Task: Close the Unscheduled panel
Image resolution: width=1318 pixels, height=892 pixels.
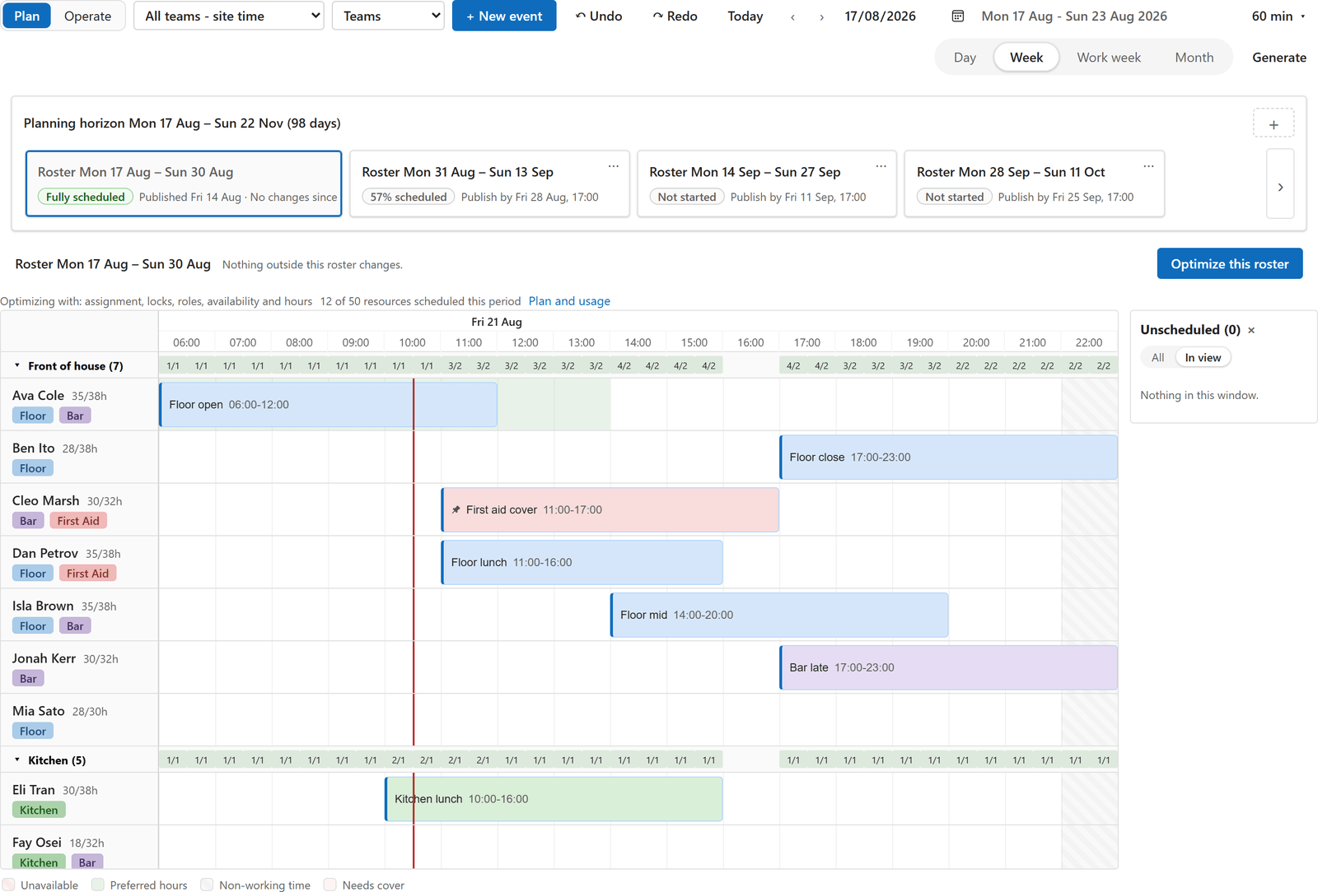Action: [x=1251, y=330]
